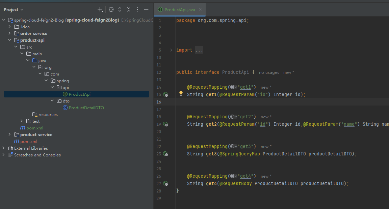The height and width of the screenshot is (209, 389).
Task: Collapse the org package
Action: click(x=34, y=67)
